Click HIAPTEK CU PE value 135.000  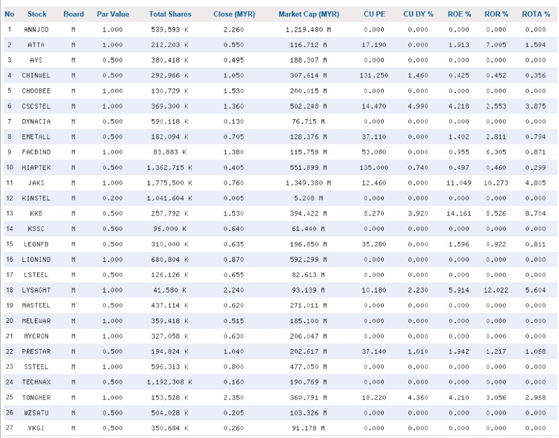tap(374, 168)
